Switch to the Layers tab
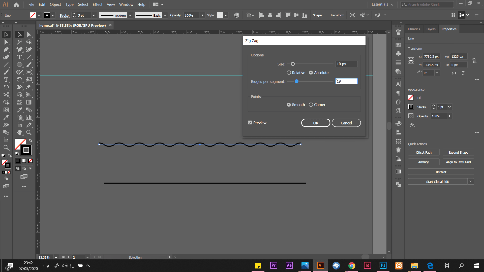 pyautogui.click(x=431, y=29)
